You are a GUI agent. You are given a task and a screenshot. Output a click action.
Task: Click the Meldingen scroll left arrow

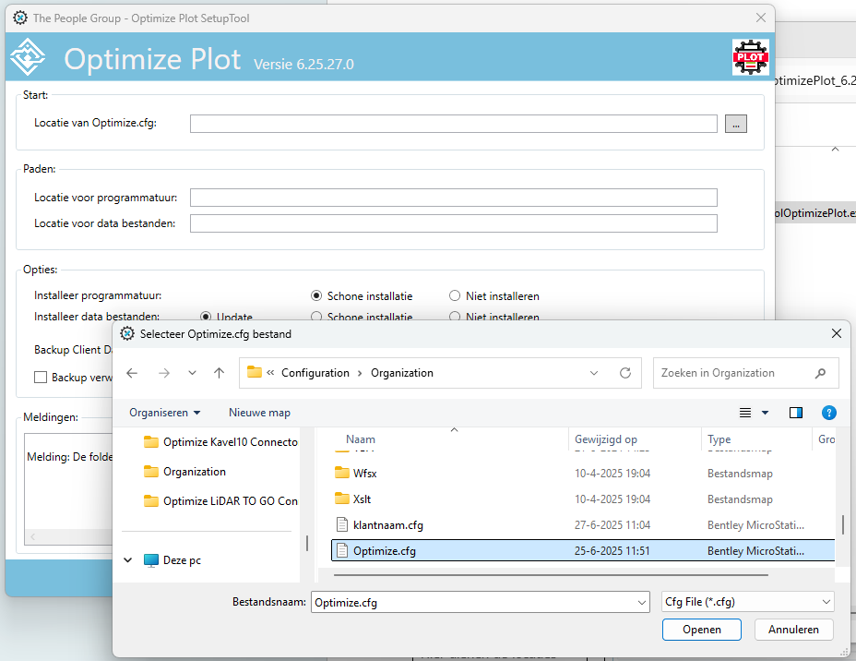pos(33,537)
